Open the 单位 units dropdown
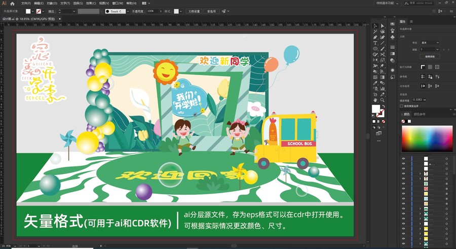The width and height of the screenshot is (456, 249). 430,43
